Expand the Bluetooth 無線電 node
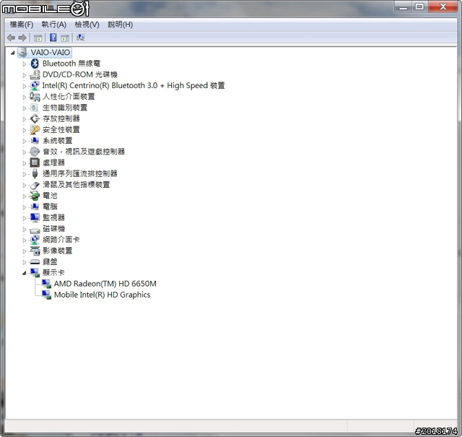462x437 pixels. click(x=25, y=64)
